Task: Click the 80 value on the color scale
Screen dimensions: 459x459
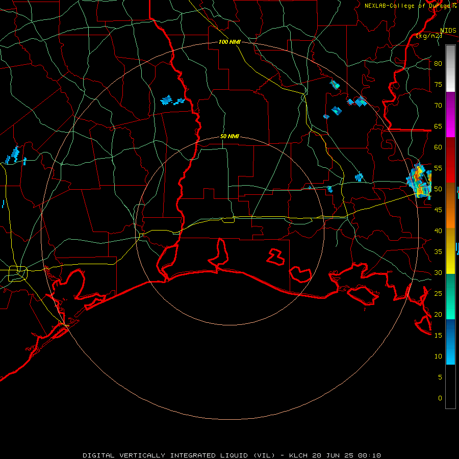Action: tap(438, 64)
